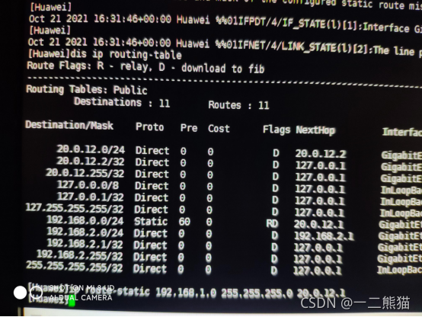The width and height of the screenshot is (422, 317).
Task: Click the CSDN watermark text
Action: pyautogui.click(x=355, y=303)
